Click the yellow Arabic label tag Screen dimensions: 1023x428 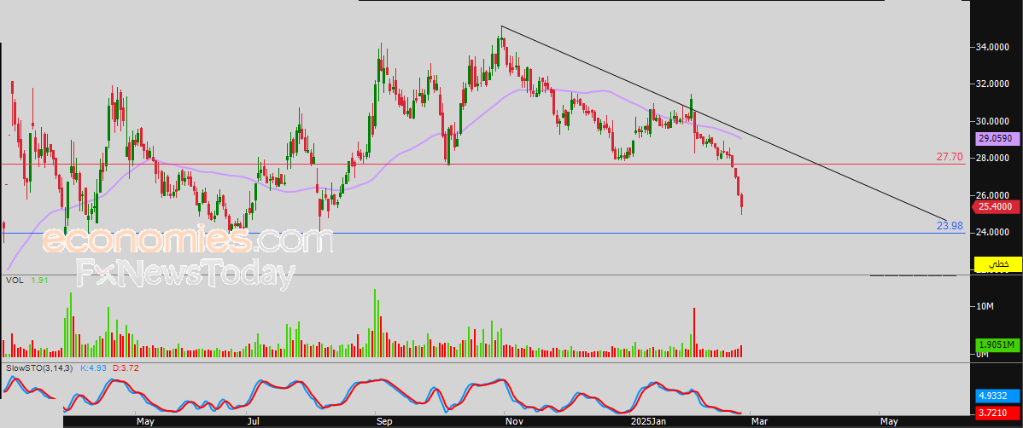[x=997, y=264]
